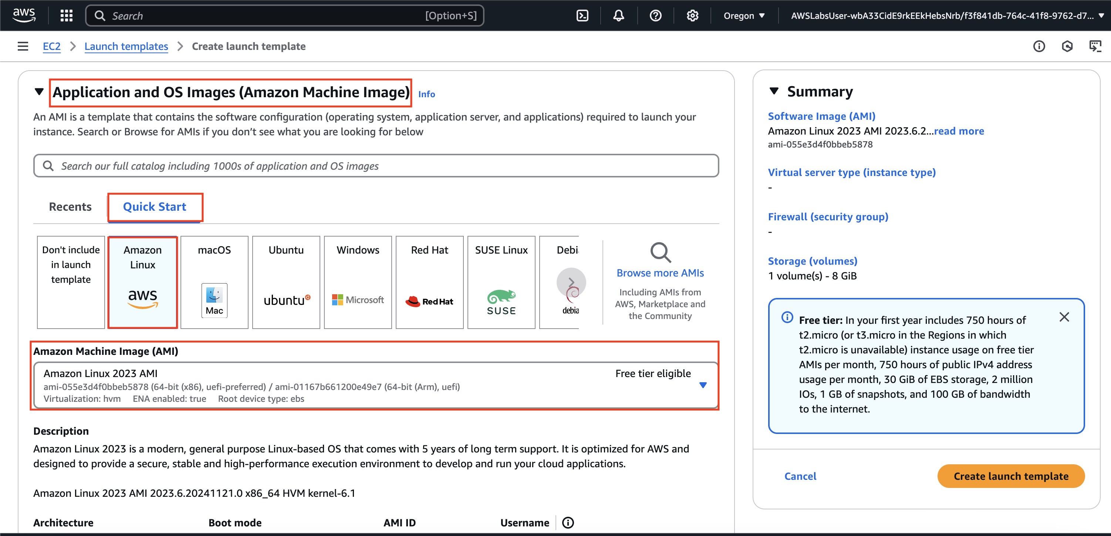Open Storage (volumes) summary link
This screenshot has width=1111, height=536.
[x=813, y=261]
